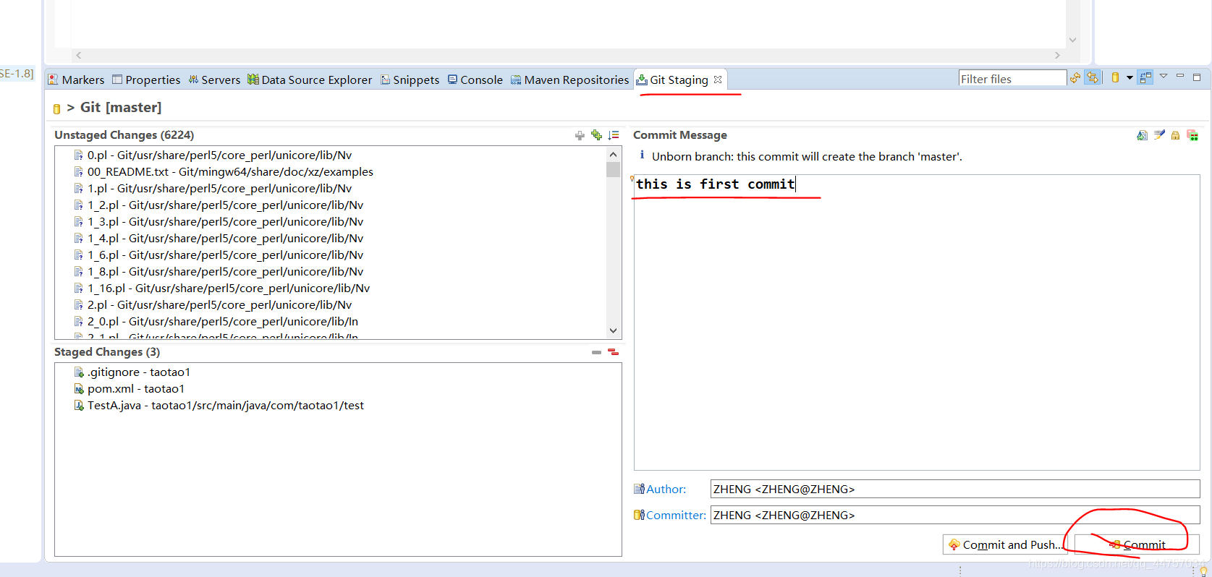Open the Markers tab
Screen dimensions: 1212x577
[x=76, y=80]
